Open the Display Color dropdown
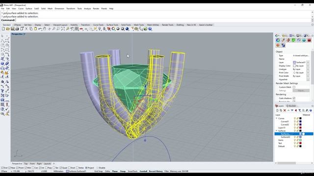314x176 pixels. coord(308,66)
